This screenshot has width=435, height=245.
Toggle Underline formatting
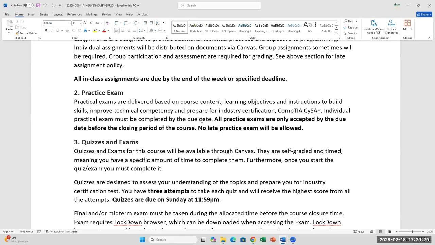57,31
